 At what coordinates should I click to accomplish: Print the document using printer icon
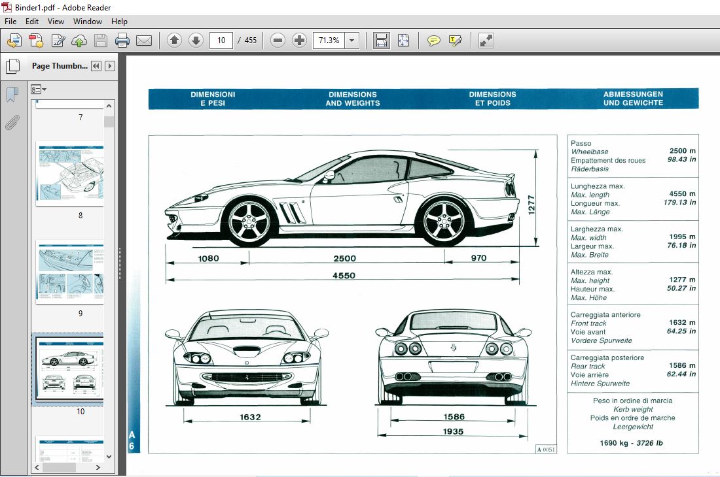122,41
